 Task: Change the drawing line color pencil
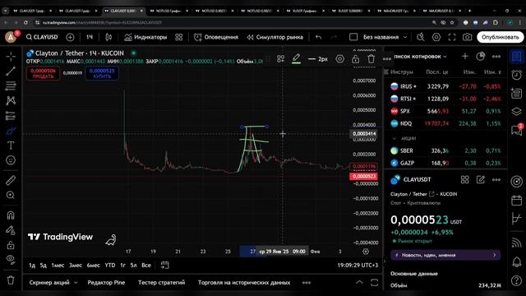pyautogui.click(x=296, y=59)
